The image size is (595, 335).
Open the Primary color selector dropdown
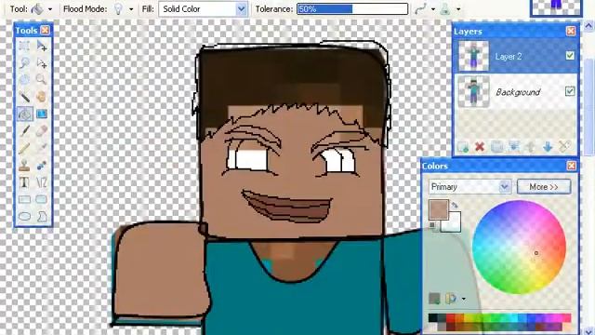469,187
